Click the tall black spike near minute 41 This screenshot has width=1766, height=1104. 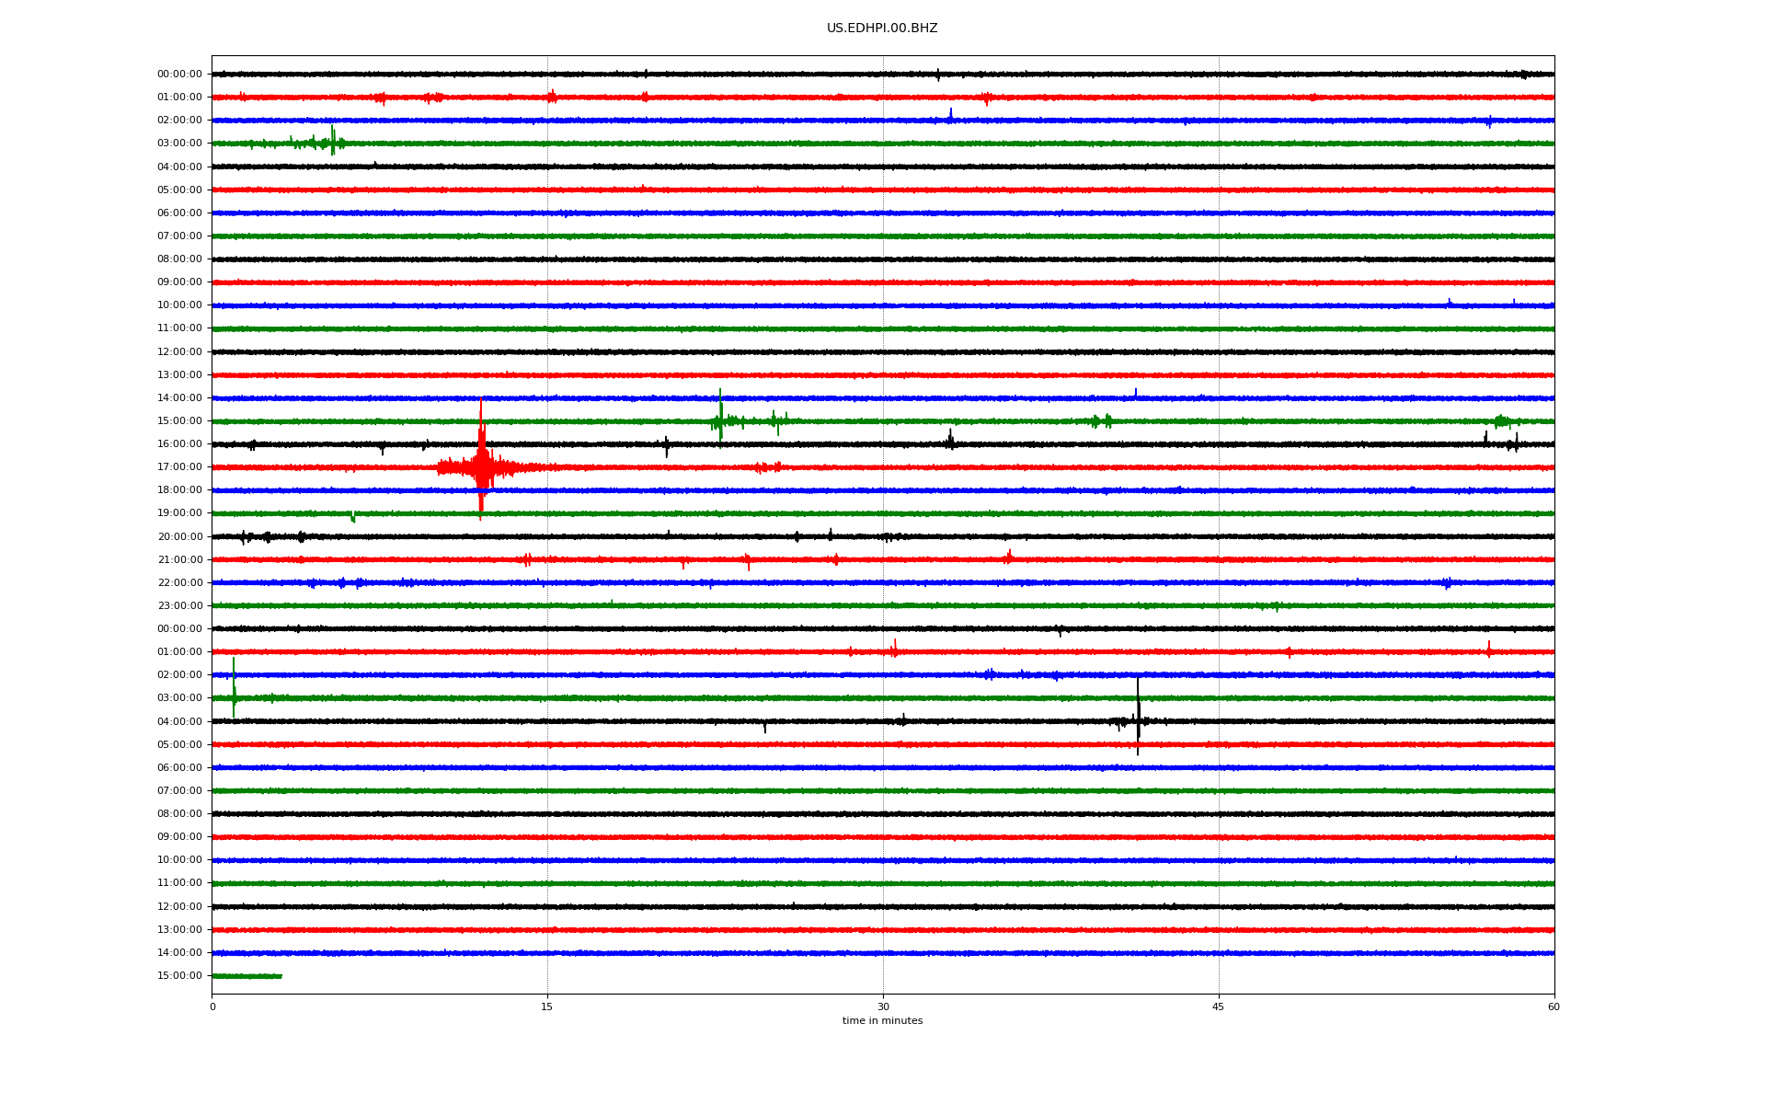point(1138,718)
